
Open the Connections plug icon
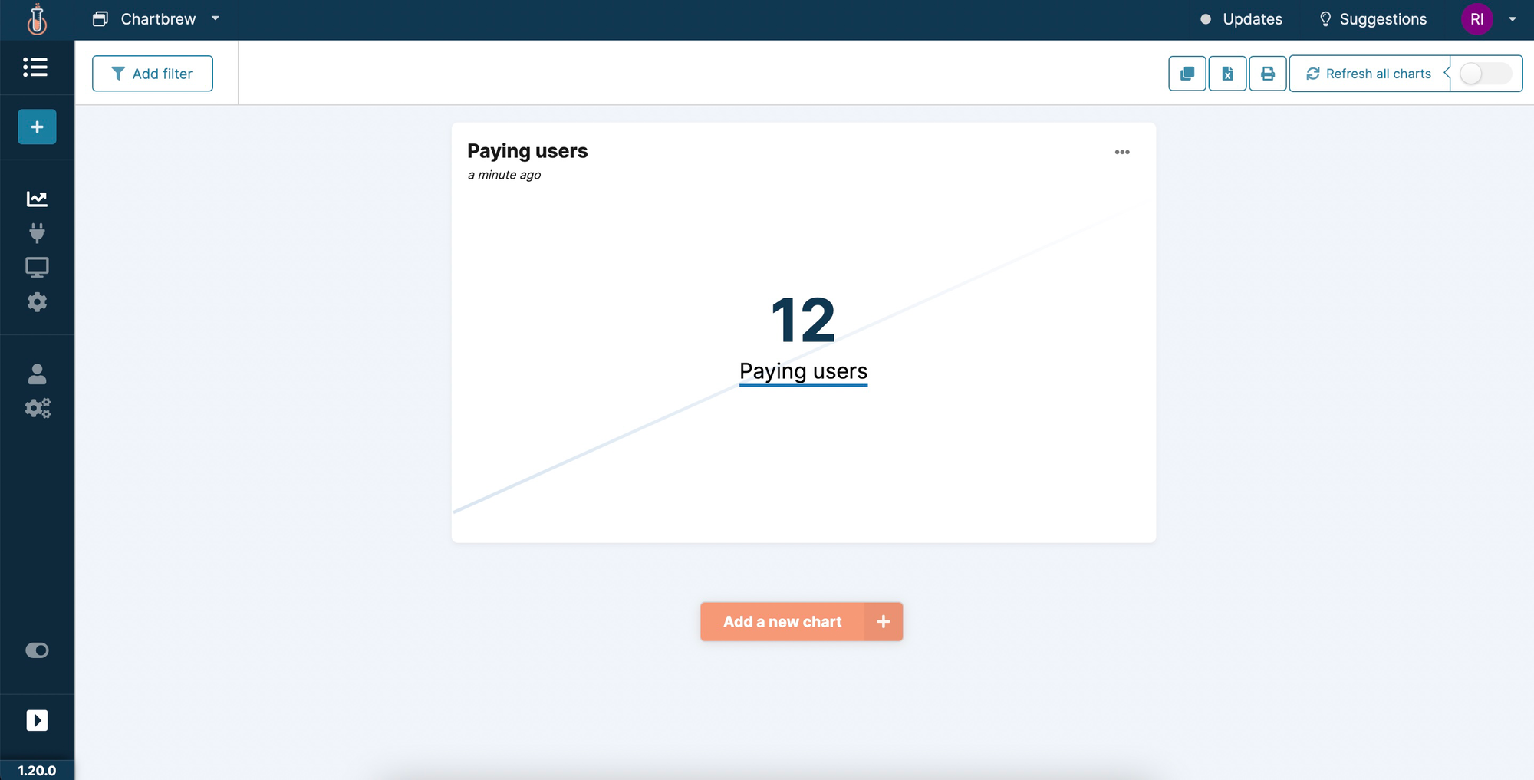(36, 232)
